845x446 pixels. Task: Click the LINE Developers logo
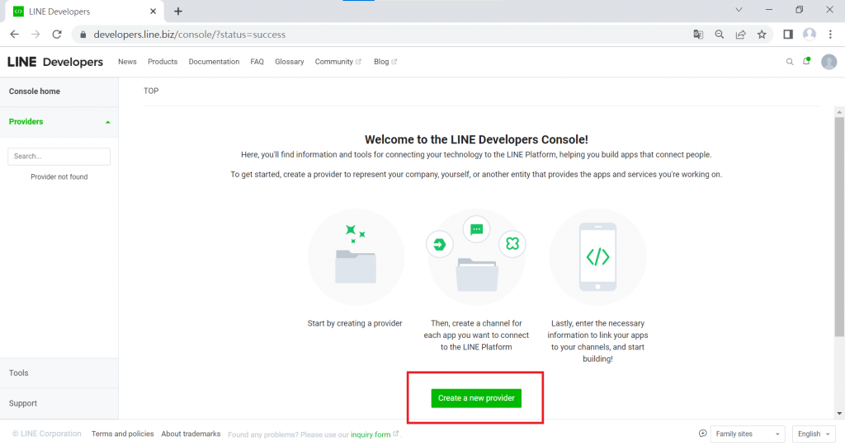[x=55, y=62]
